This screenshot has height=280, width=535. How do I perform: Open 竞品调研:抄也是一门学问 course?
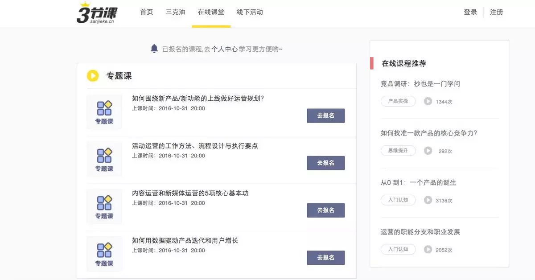click(420, 84)
